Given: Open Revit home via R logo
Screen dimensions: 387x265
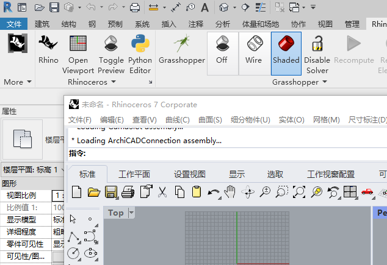Looking at the screenshot, I should [x=8, y=7].
